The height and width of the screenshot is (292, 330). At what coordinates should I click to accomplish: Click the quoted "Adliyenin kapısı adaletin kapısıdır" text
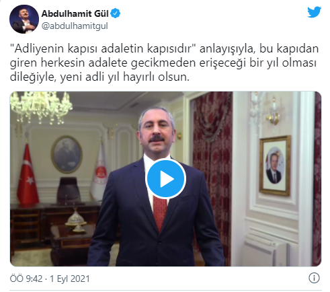point(104,48)
